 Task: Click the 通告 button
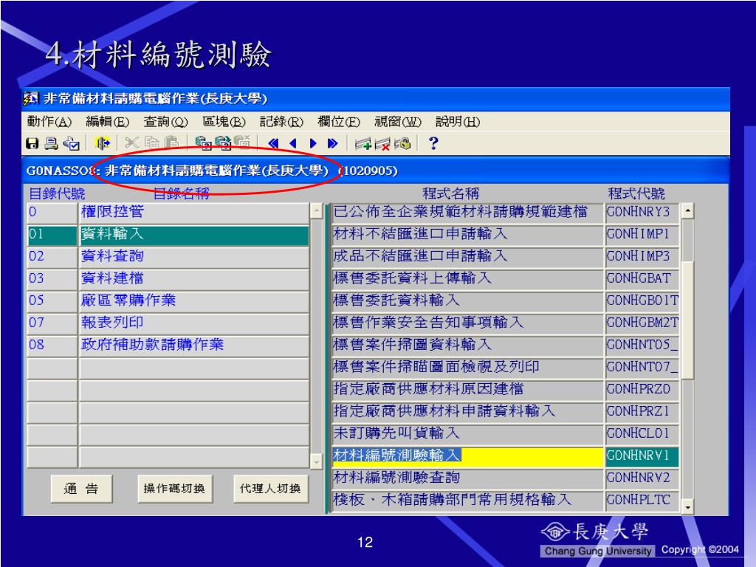click(x=81, y=489)
